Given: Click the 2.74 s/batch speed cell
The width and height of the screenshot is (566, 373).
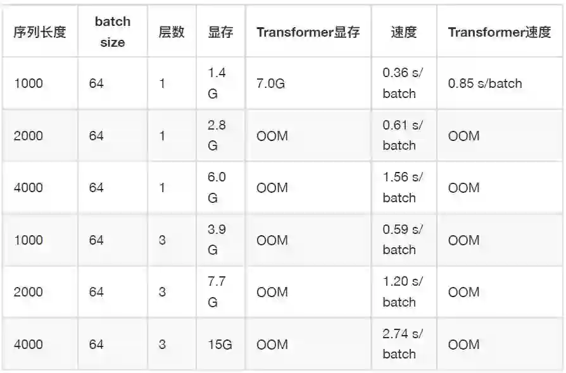Looking at the screenshot, I should click(x=402, y=344).
